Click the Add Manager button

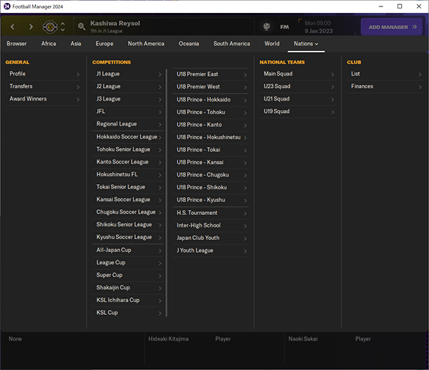click(392, 26)
